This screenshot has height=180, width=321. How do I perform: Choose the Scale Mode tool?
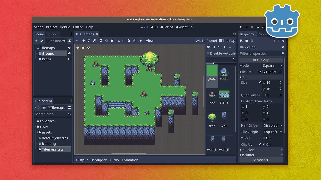(x=94, y=41)
